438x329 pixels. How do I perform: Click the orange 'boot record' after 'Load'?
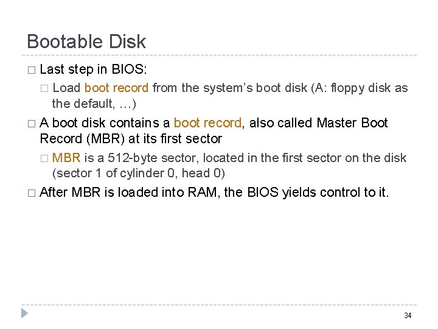pyautogui.click(x=116, y=88)
